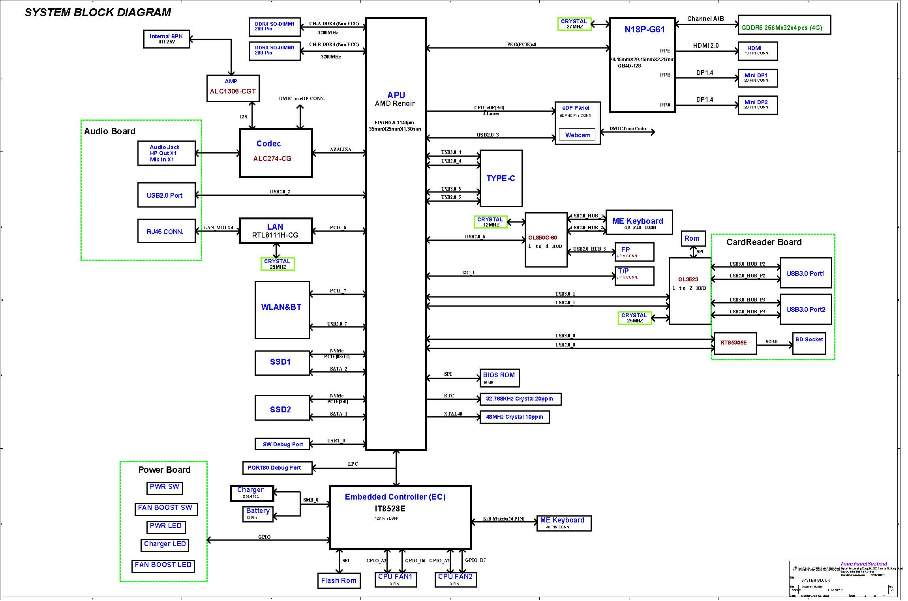Click the "Battery" block

point(257,514)
